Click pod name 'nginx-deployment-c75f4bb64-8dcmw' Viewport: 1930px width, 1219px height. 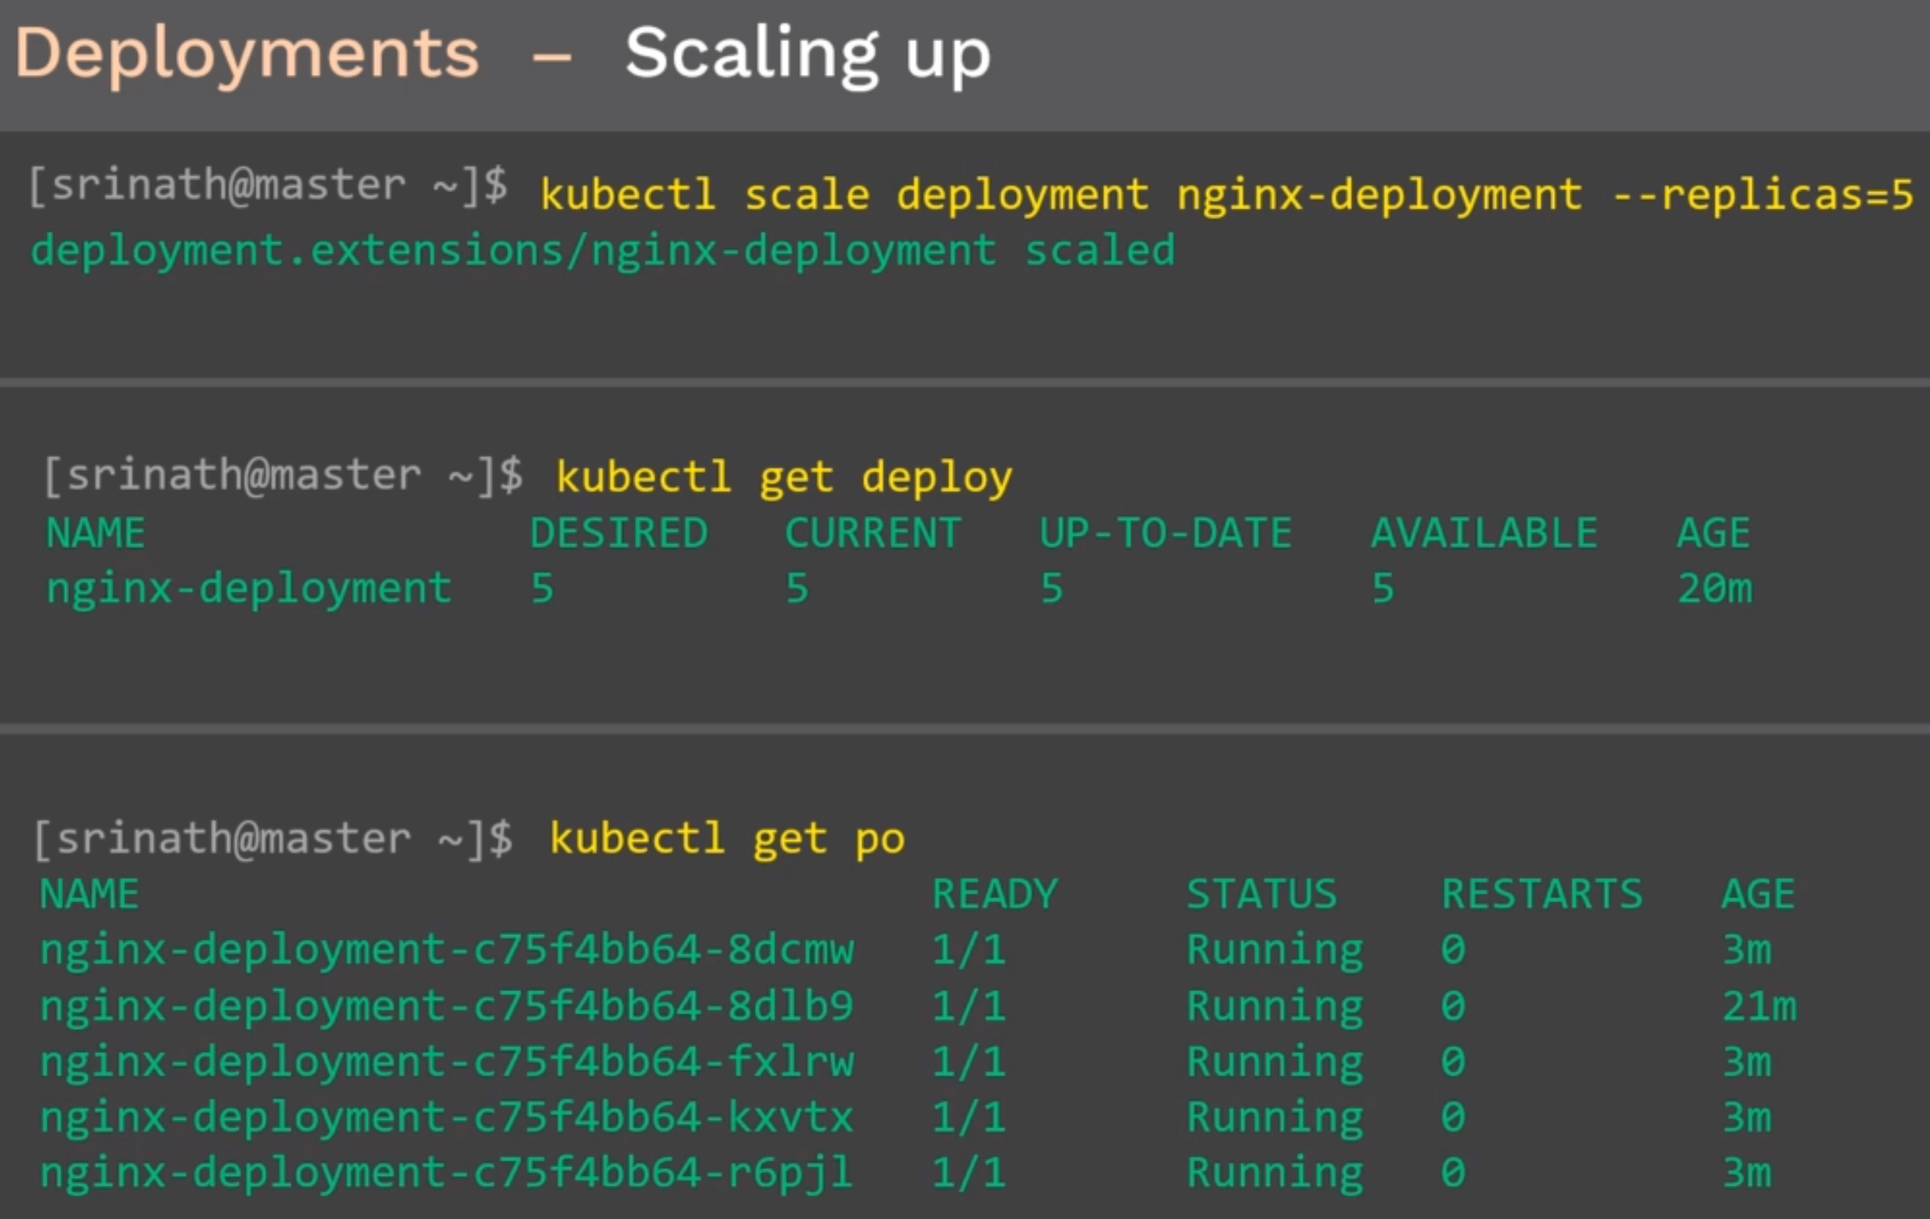(x=446, y=951)
